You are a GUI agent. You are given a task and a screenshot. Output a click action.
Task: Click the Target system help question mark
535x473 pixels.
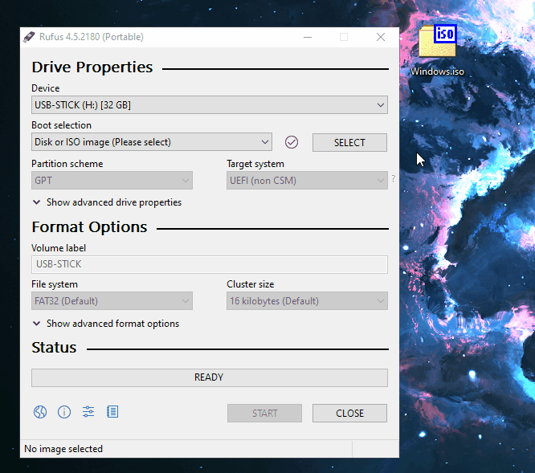394,179
